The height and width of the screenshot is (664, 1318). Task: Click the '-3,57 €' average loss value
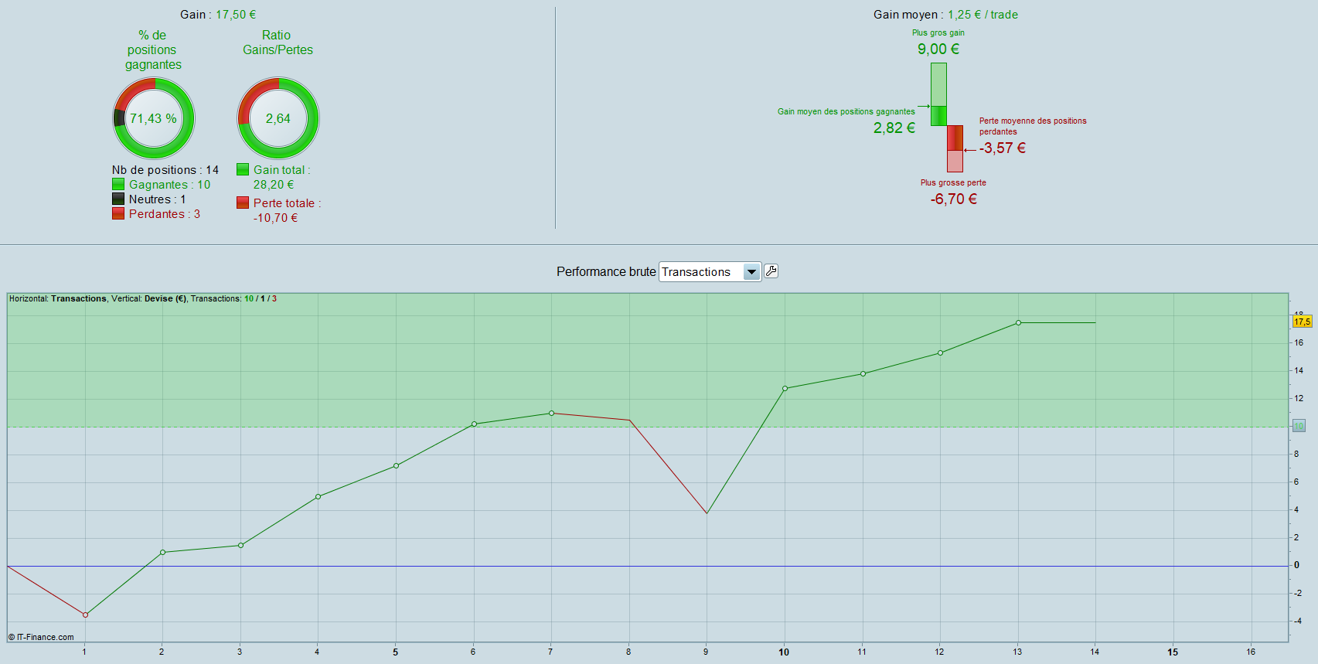click(1003, 148)
